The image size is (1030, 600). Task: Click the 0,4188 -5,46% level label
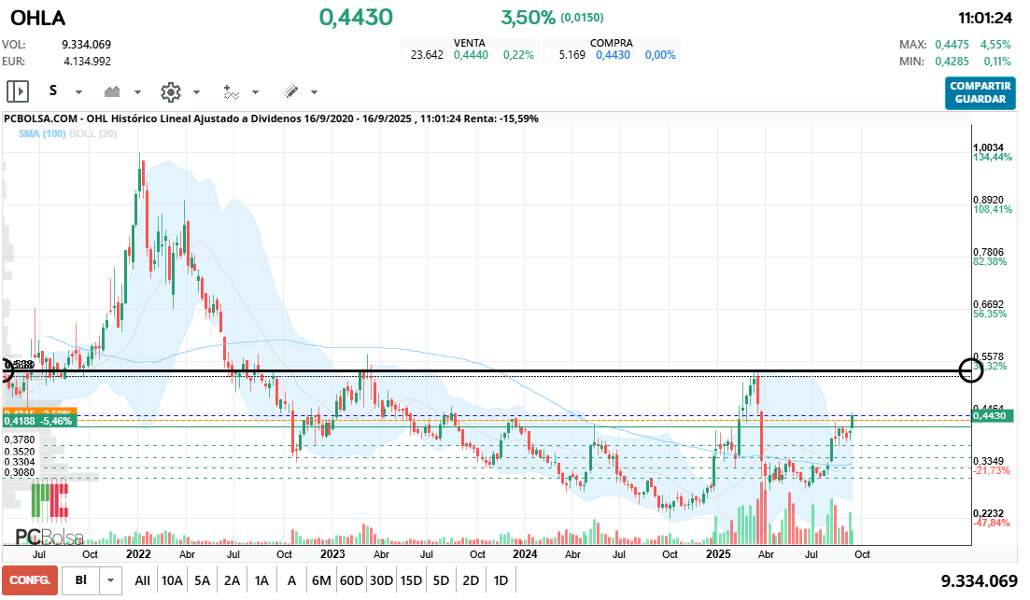tap(39, 421)
